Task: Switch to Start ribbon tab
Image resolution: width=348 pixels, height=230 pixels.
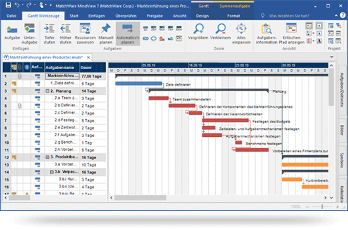Action: tap(74, 16)
